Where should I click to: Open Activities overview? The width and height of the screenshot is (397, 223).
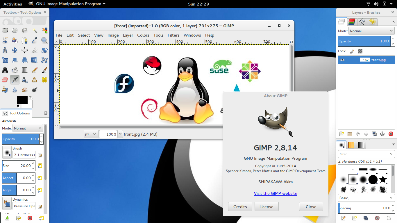pyautogui.click(x=13, y=4)
